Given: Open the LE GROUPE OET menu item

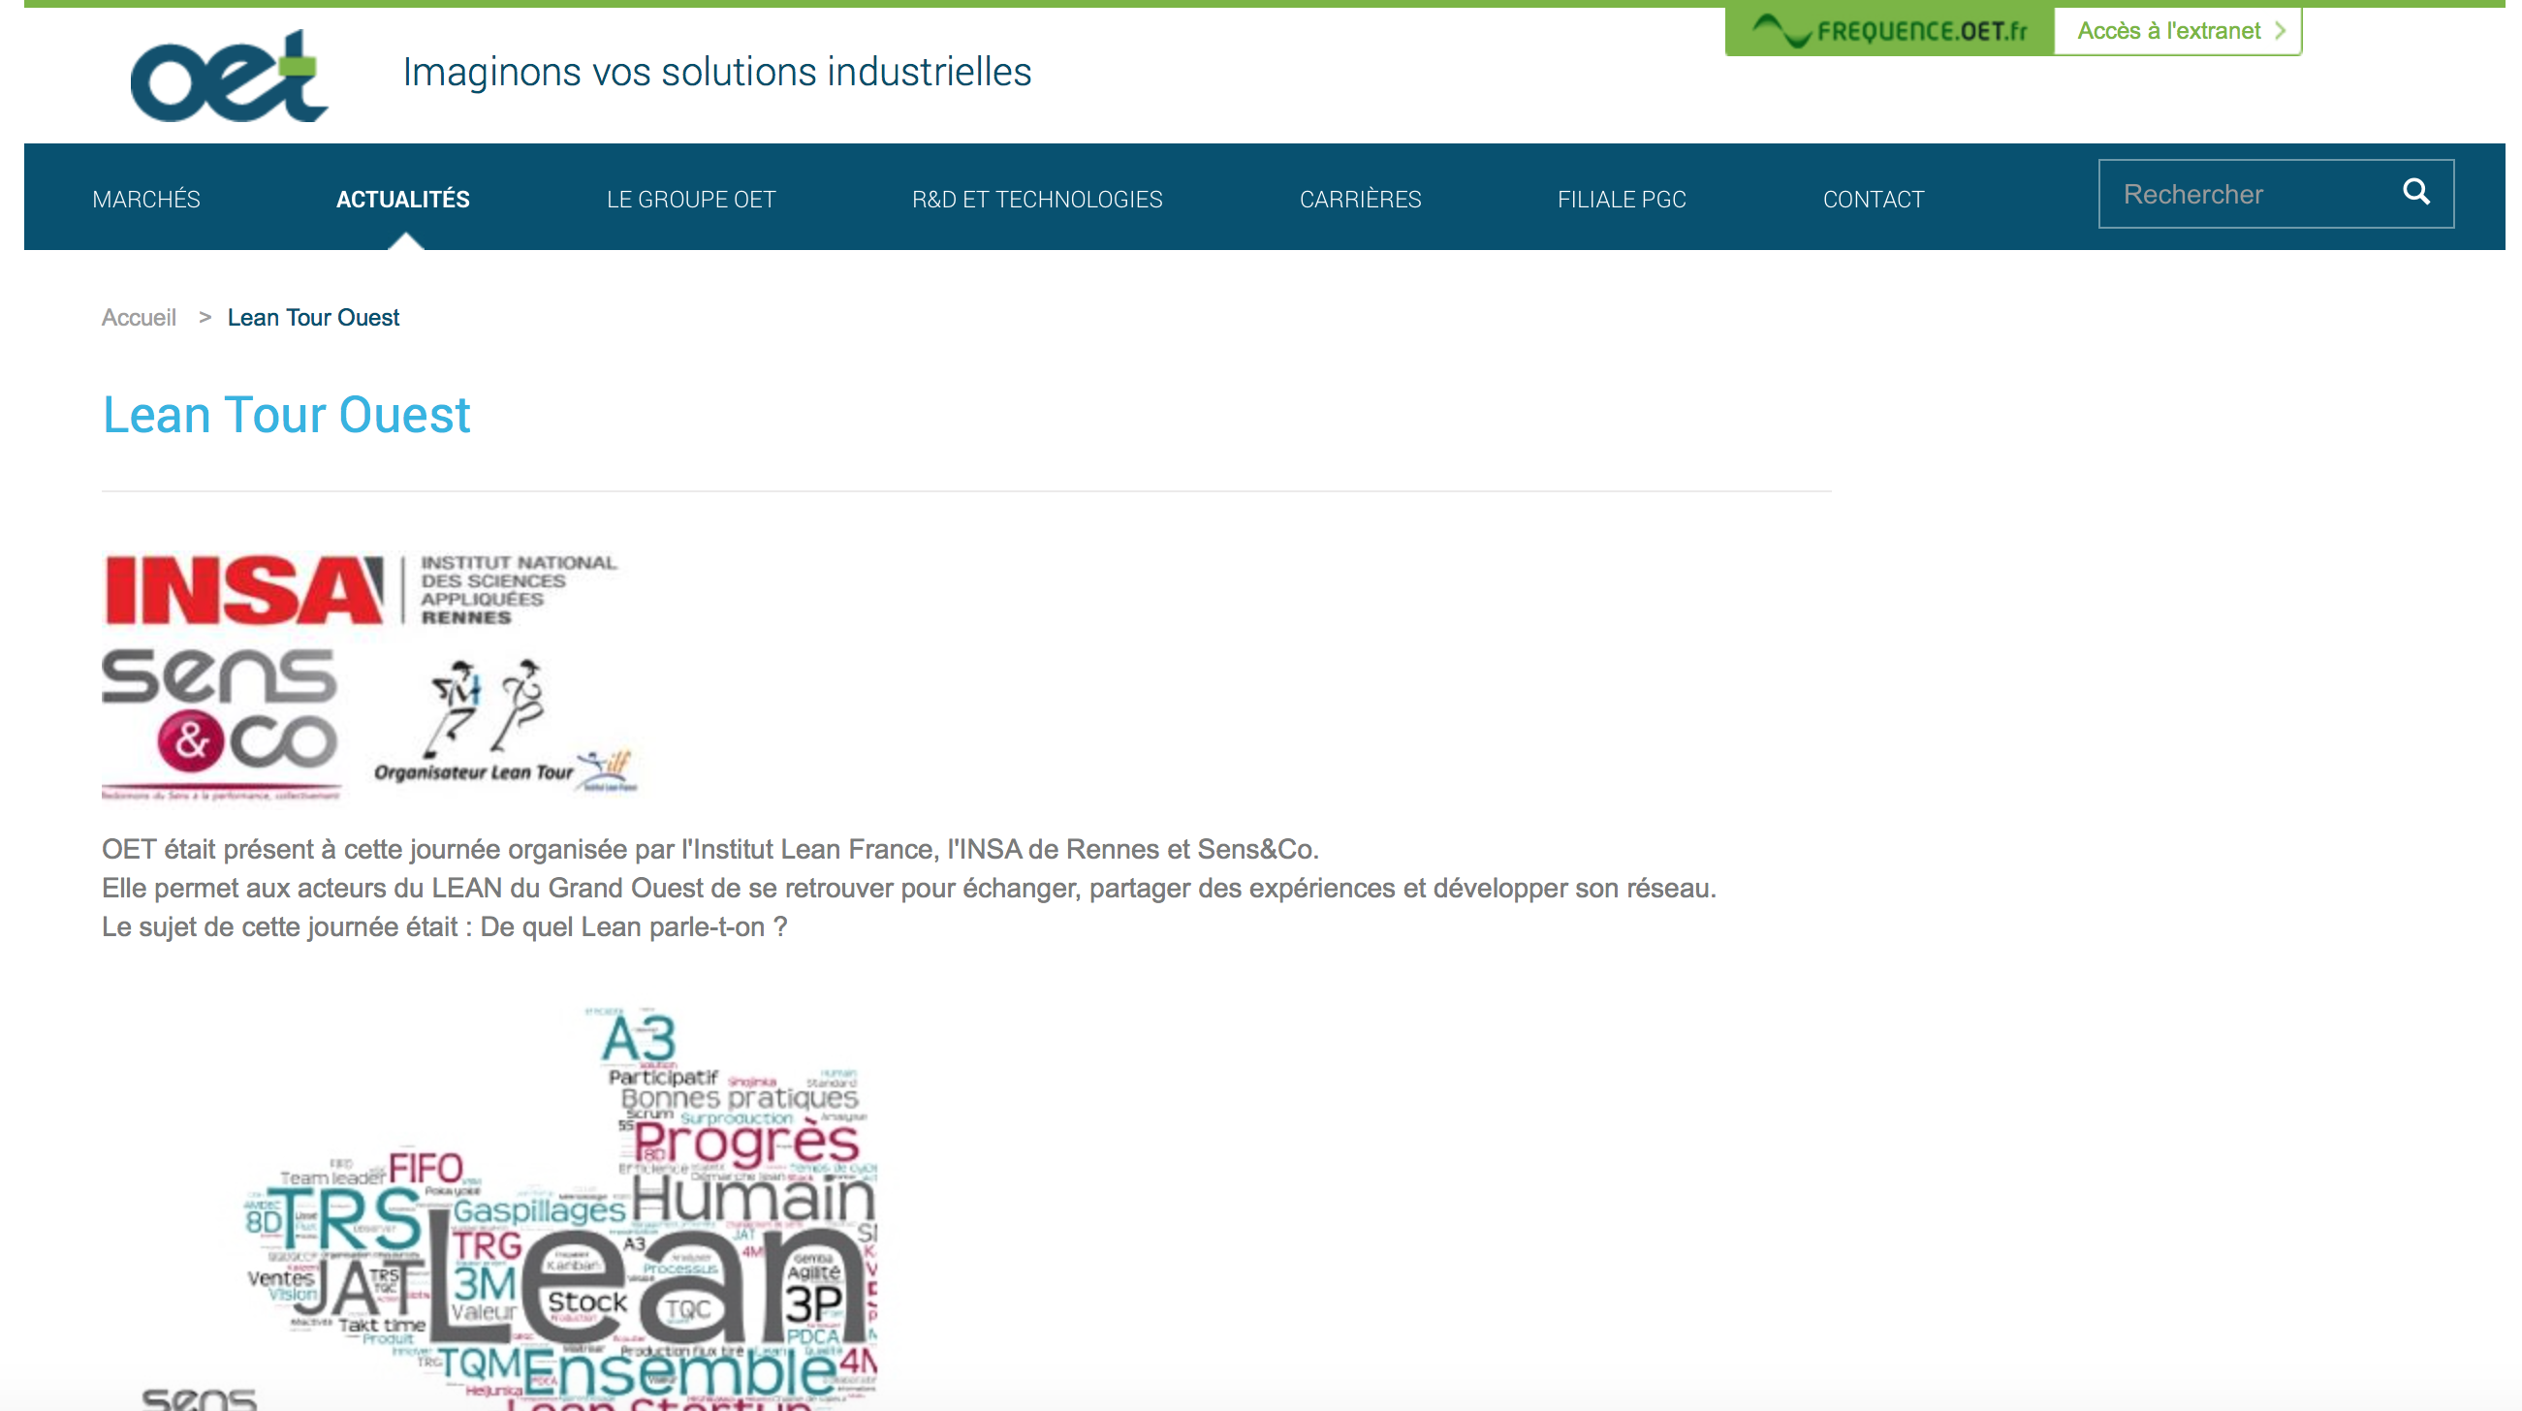Looking at the screenshot, I should pyautogui.click(x=691, y=199).
